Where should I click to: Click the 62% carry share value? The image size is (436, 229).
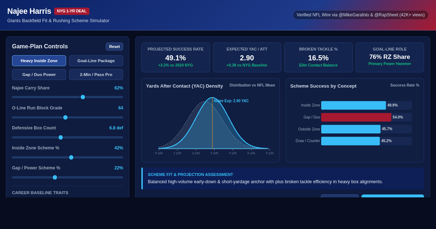point(119,88)
